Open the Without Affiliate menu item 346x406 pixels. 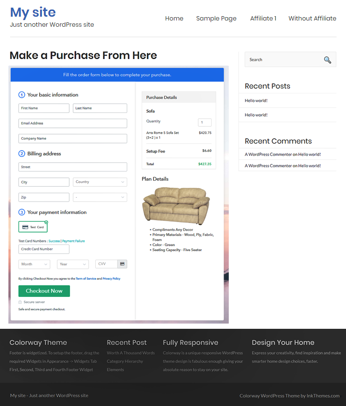tap(312, 19)
